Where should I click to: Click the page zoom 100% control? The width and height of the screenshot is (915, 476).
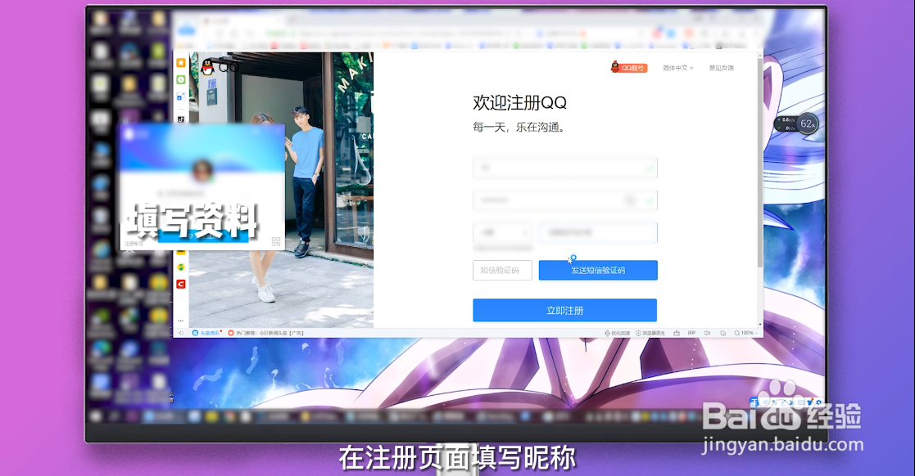[x=745, y=333]
